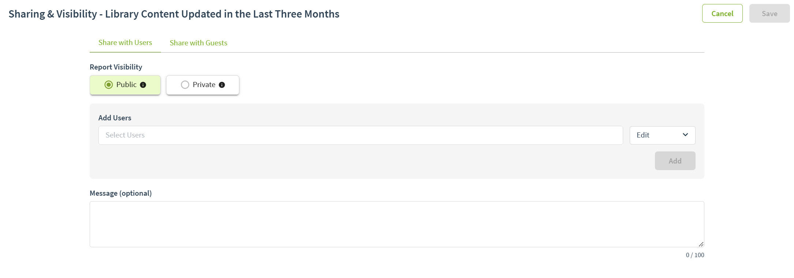
Task: Switch to the Share with Users tab
Action: tap(125, 43)
